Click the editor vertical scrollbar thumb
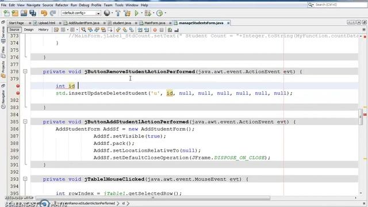368x207 pixels. point(361,117)
